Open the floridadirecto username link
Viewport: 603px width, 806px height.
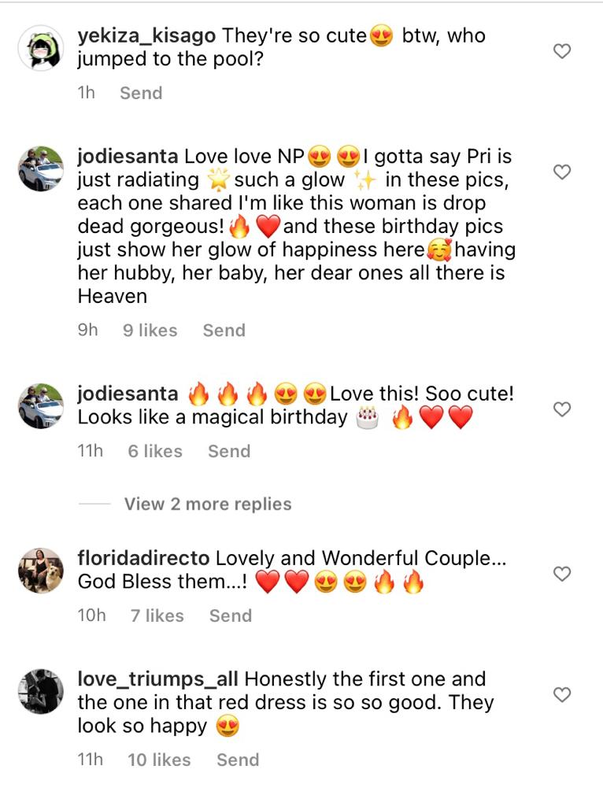[143, 559]
